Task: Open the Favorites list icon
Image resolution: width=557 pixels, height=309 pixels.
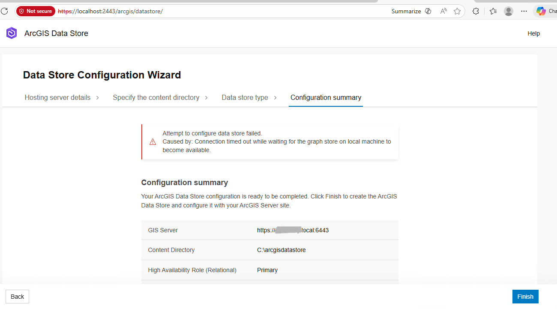Action: [493, 11]
